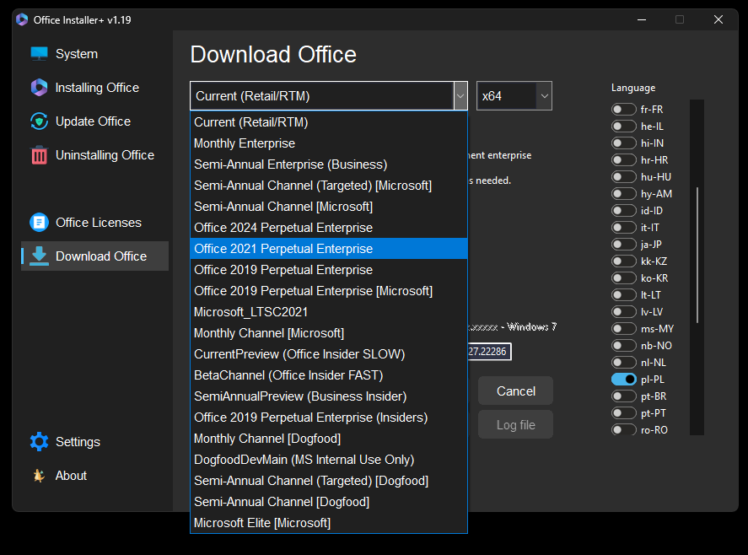Choose Office 2019 Perpetual Enterprise [Microsoft]
Screen dimensions: 748x555
(x=329, y=291)
